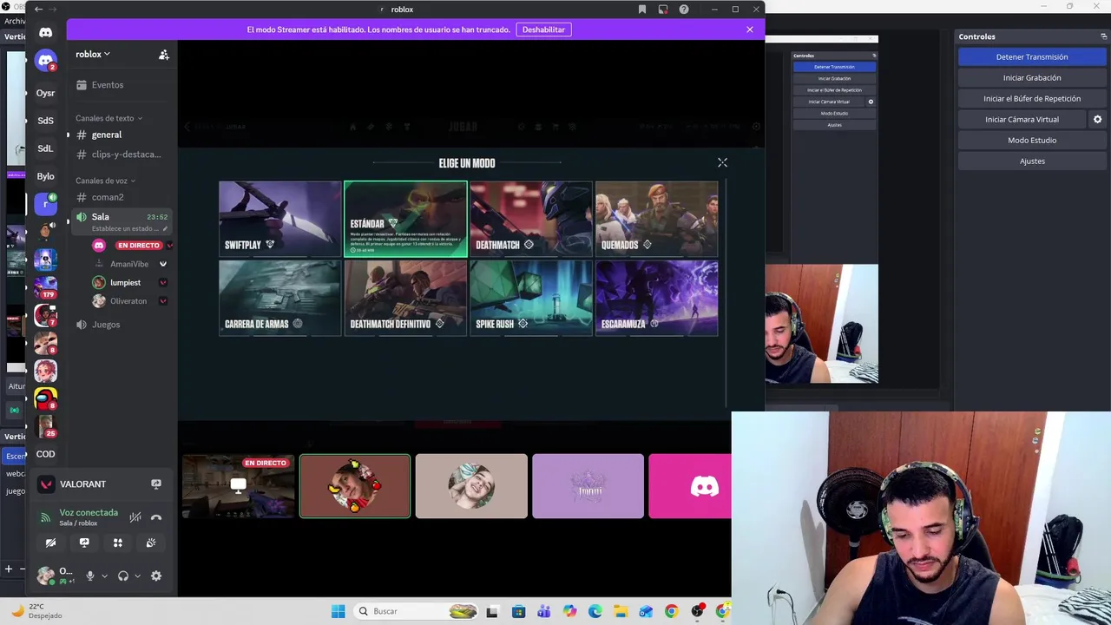Screen dimensions: 1111x625
Task: Open the pinned messages bookmark icon in Discord title bar
Action: (642, 10)
